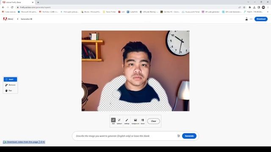The image size is (271, 152).
Task: Open the Chrome profile avatar
Action: (x=263, y=7)
